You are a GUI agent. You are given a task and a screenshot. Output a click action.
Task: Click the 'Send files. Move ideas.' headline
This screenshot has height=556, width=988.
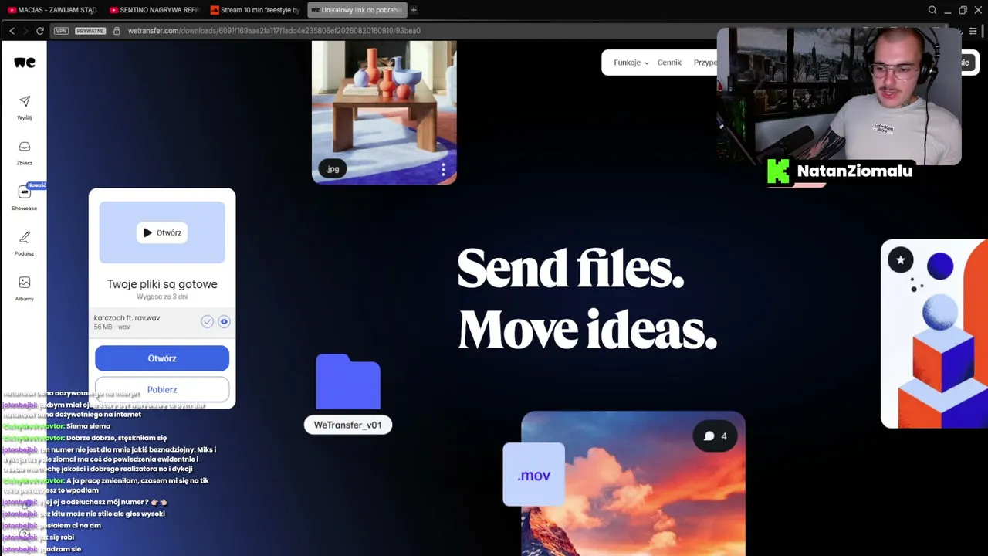click(x=587, y=300)
